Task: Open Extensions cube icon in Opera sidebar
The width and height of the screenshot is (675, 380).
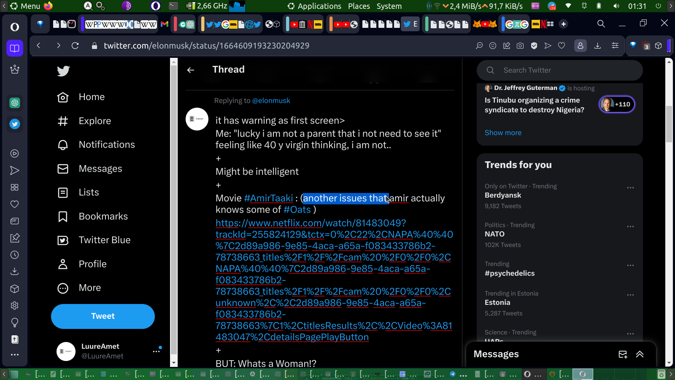Action: [15, 289]
